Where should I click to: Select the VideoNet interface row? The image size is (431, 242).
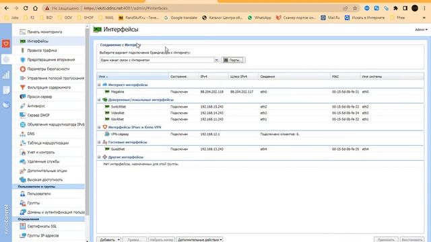[261, 113]
